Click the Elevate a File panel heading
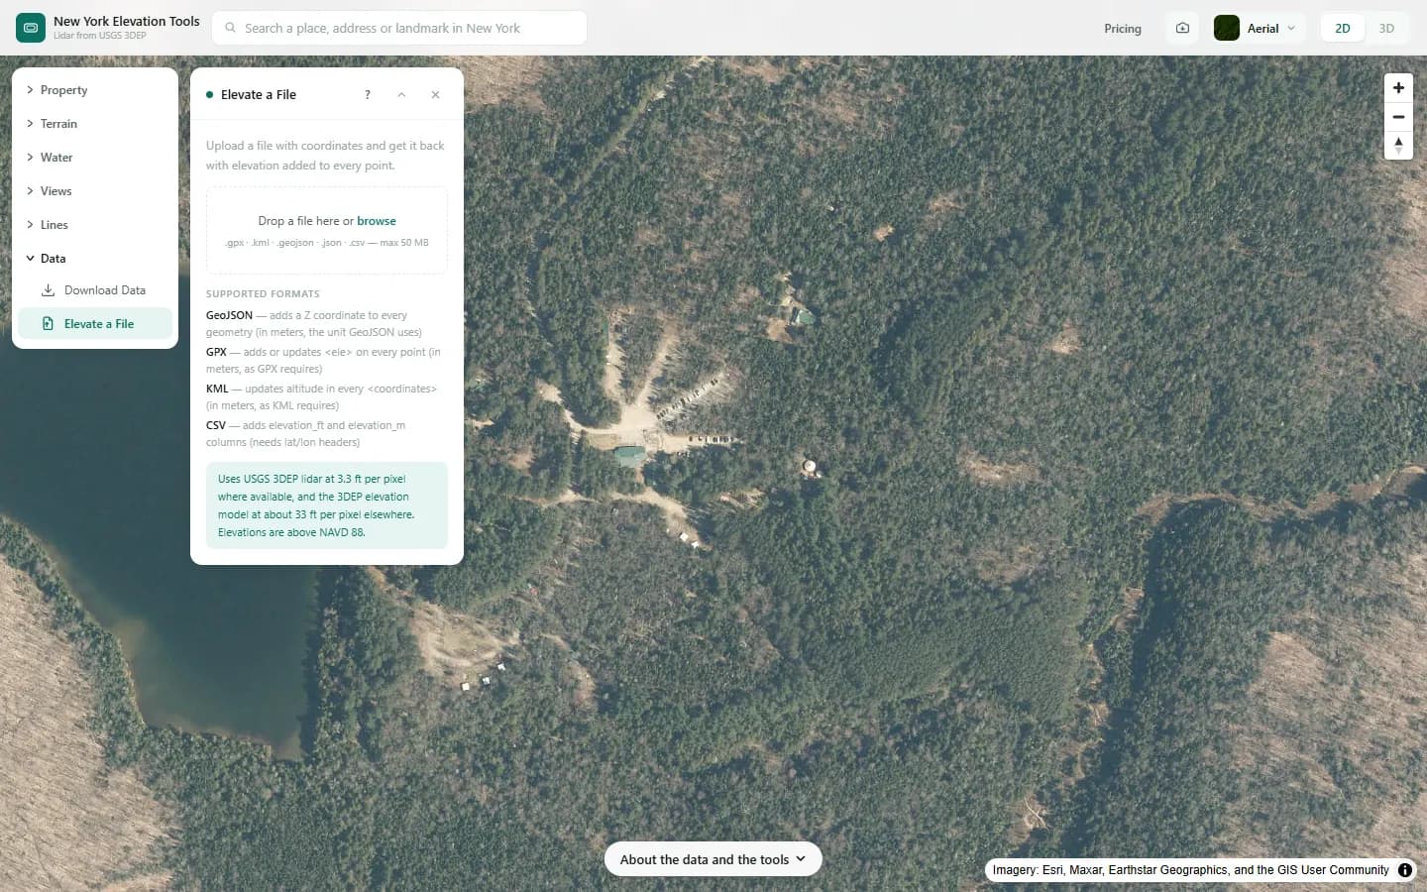The height and width of the screenshot is (892, 1427). coord(259,95)
